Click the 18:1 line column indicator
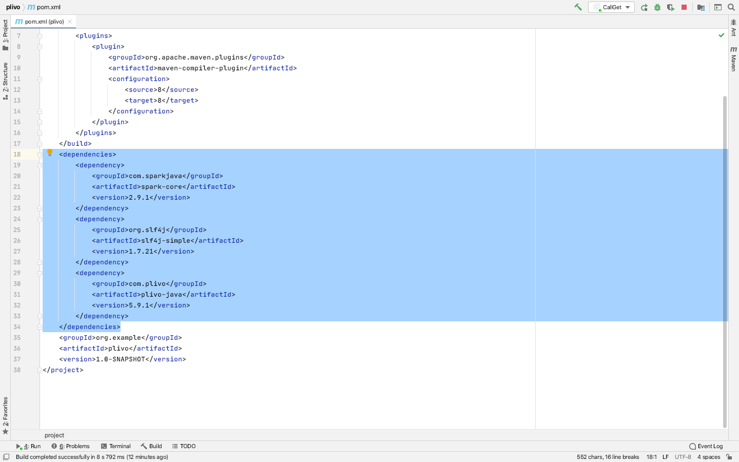Screen dimensions: 739x462 click(x=651, y=457)
